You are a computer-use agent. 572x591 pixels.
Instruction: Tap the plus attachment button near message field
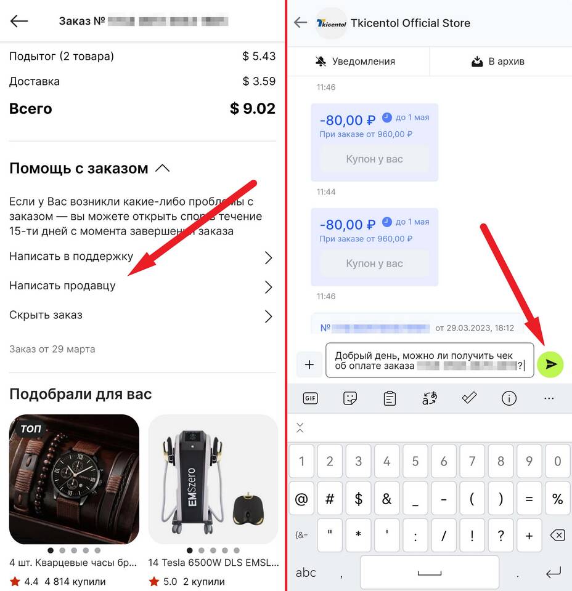(x=309, y=364)
